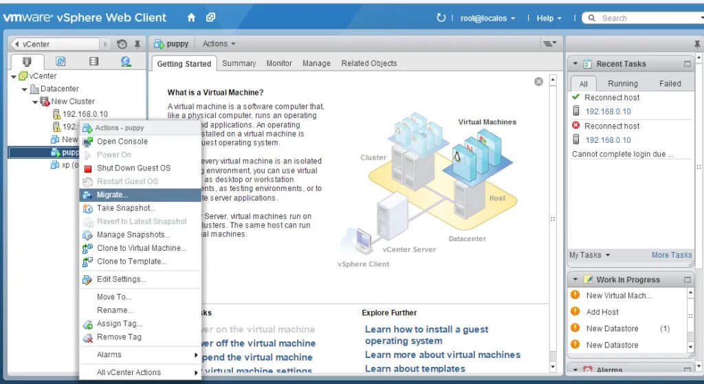Open the navigator history clock icon
This screenshot has width=704, height=384.
122,44
